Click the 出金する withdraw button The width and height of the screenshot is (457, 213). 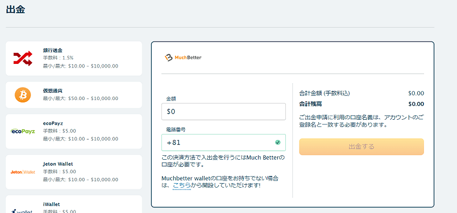tap(362, 147)
